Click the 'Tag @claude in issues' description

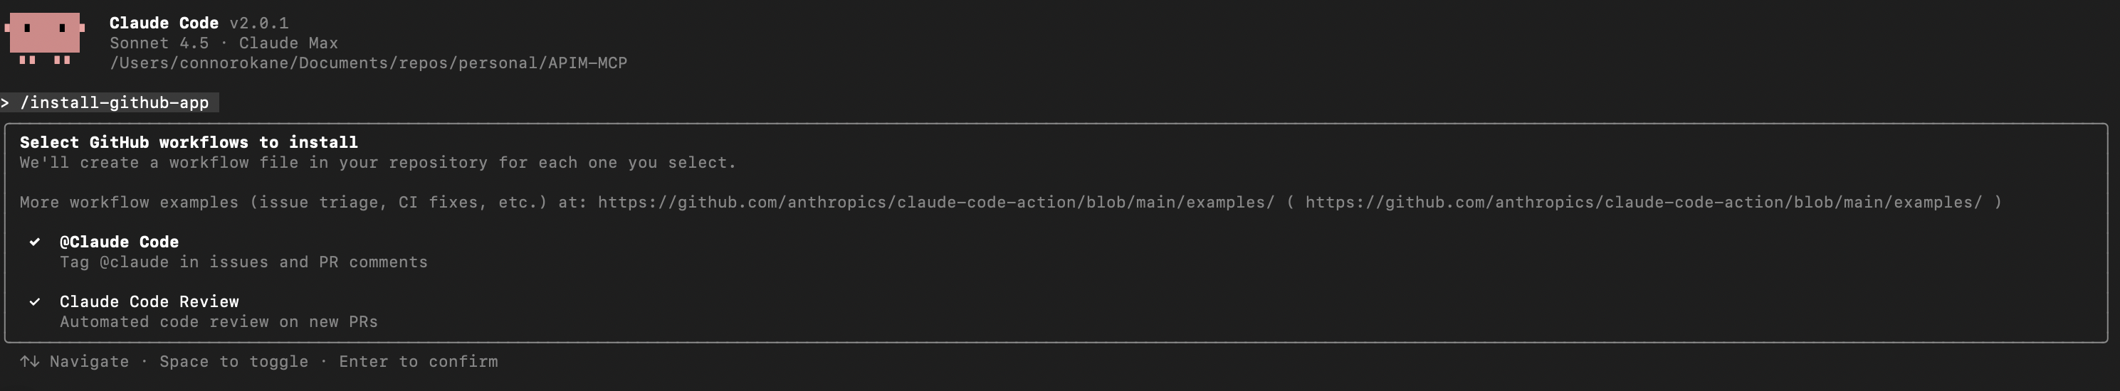(x=243, y=262)
